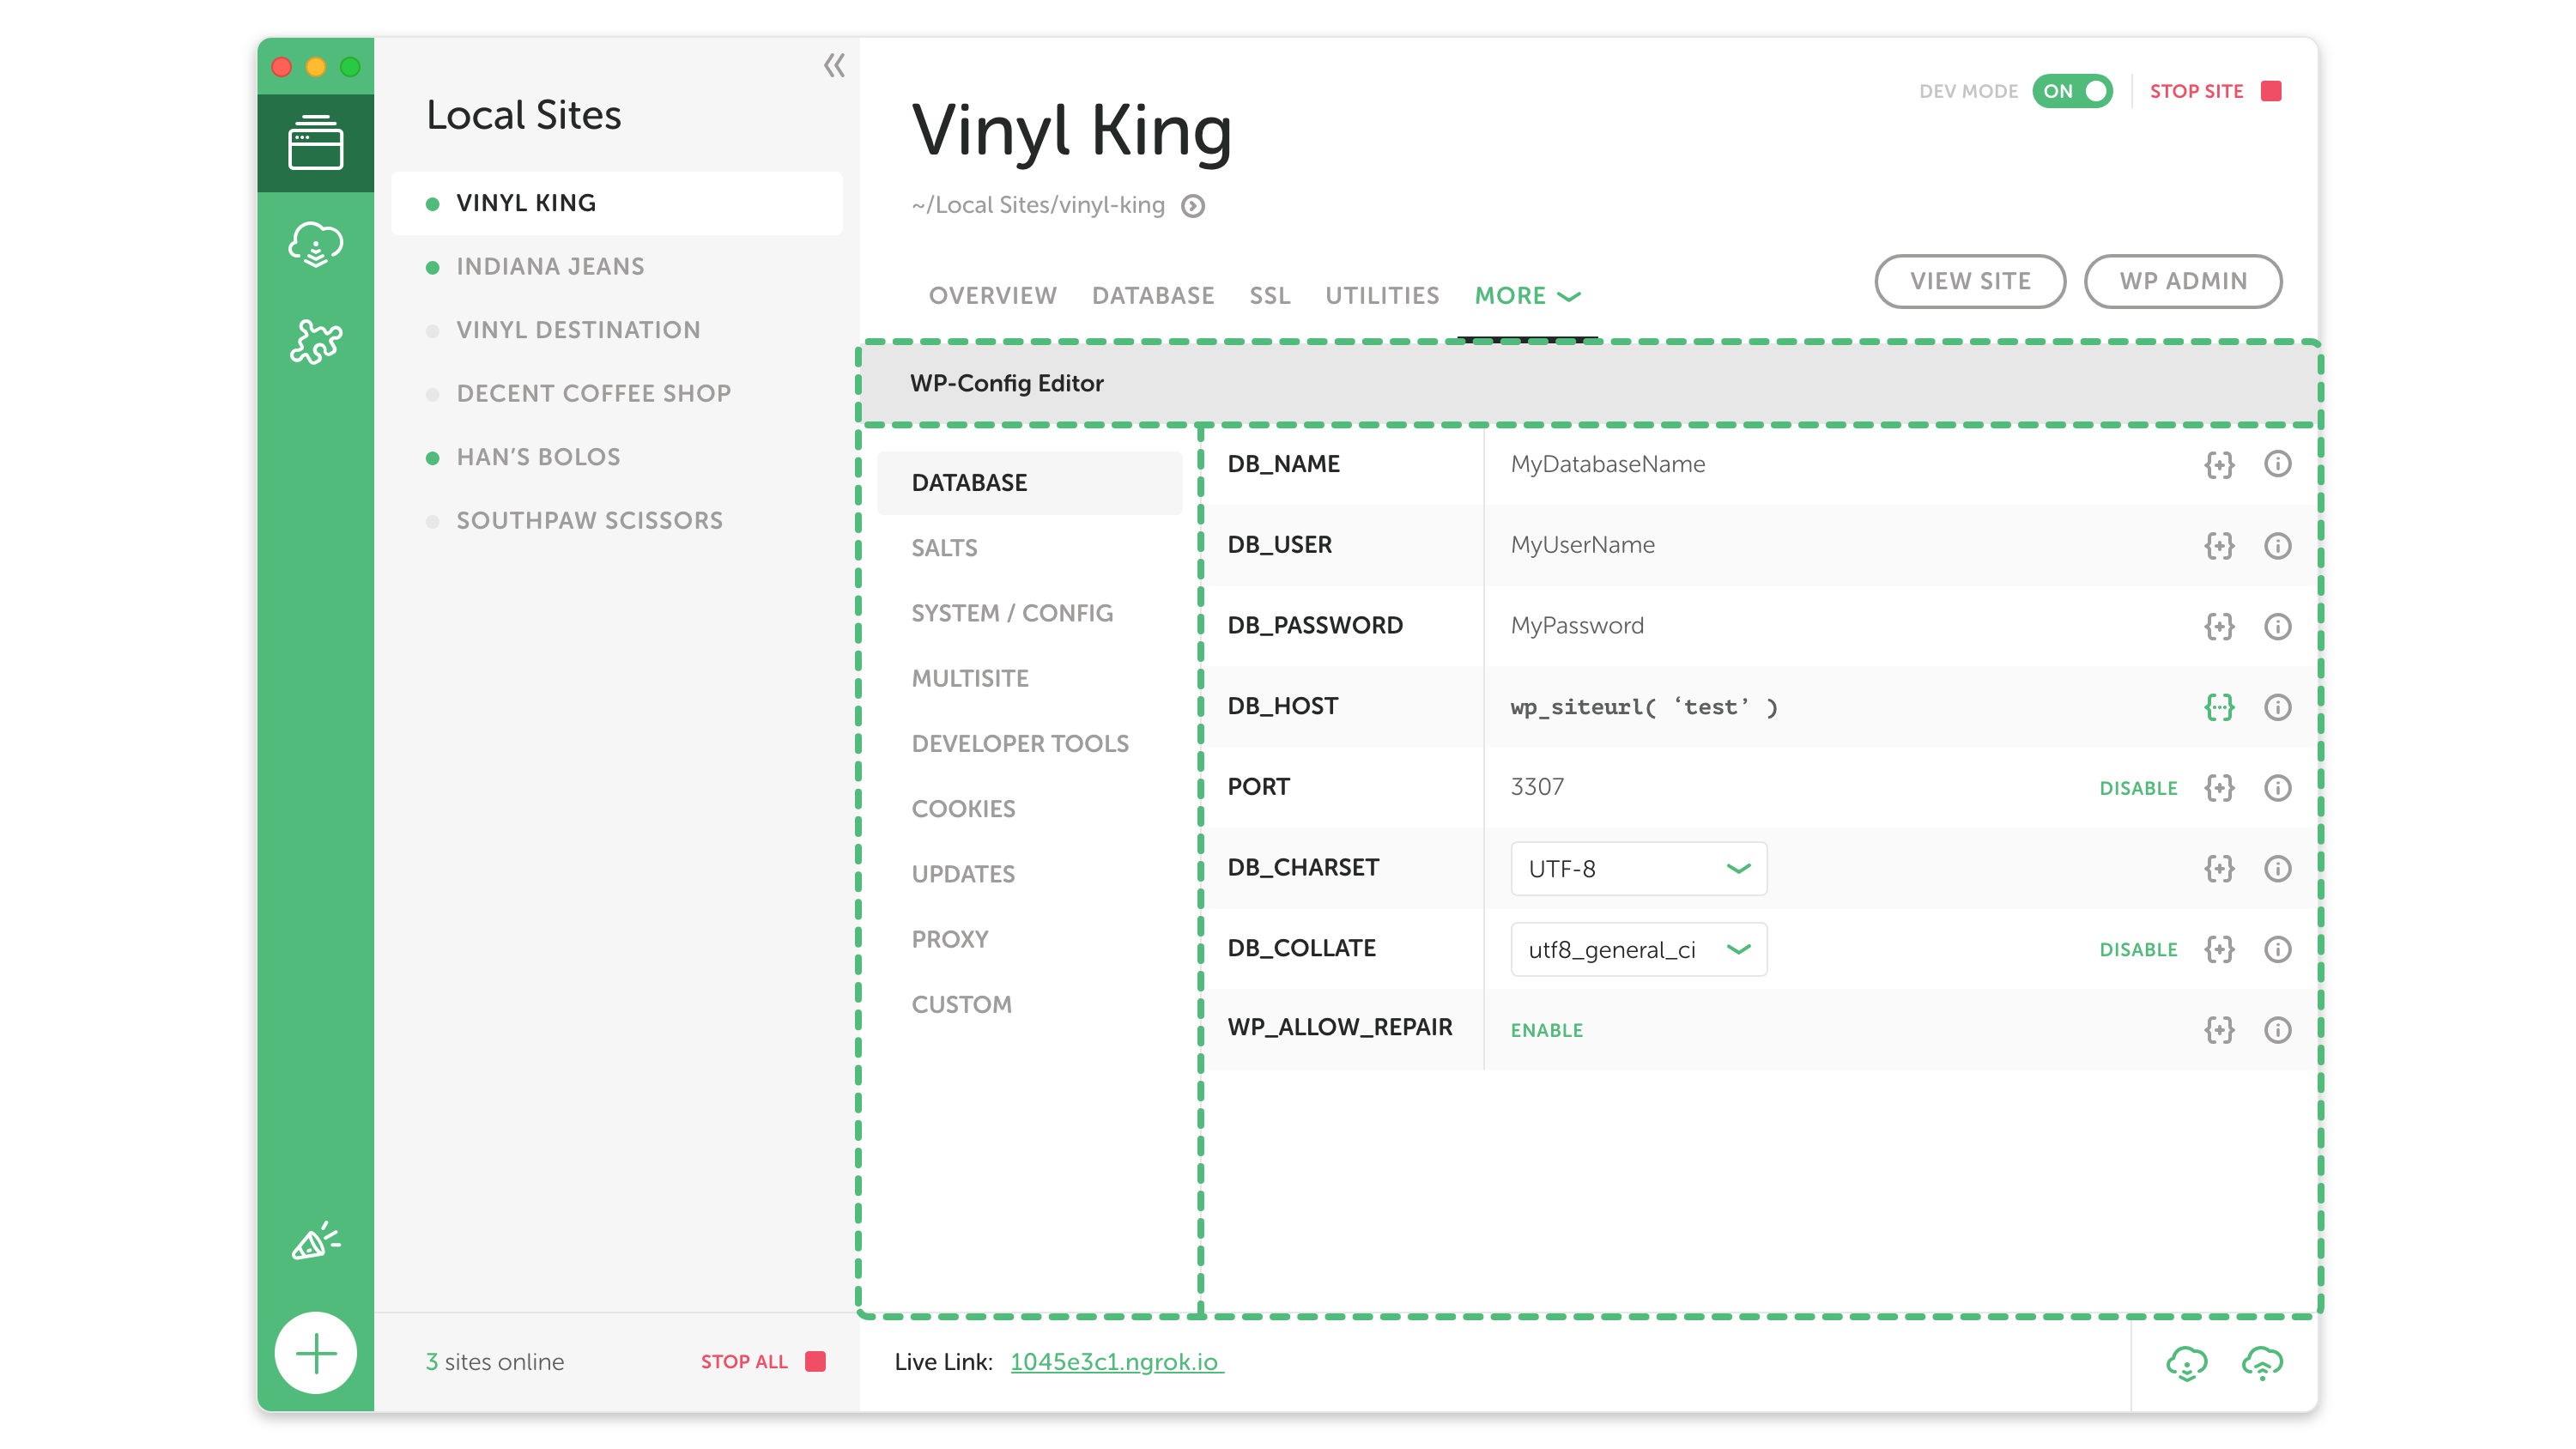2576x1449 pixels.
Task: Click the cloud live link icon in bottom bar
Action: pyautogui.click(x=2262, y=1363)
